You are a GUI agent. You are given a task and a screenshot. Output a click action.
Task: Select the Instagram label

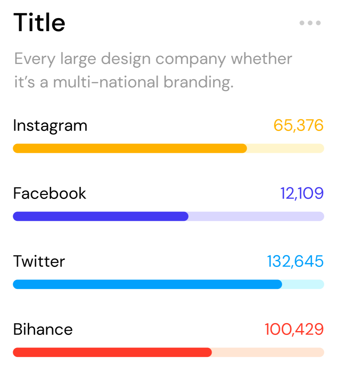pyautogui.click(x=50, y=126)
